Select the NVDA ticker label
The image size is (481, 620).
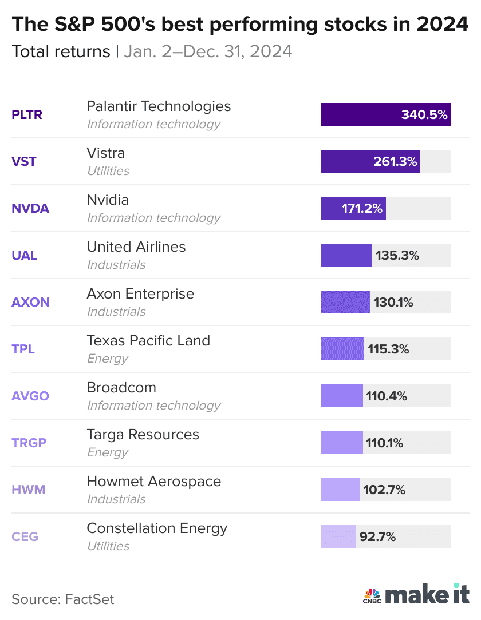(30, 208)
